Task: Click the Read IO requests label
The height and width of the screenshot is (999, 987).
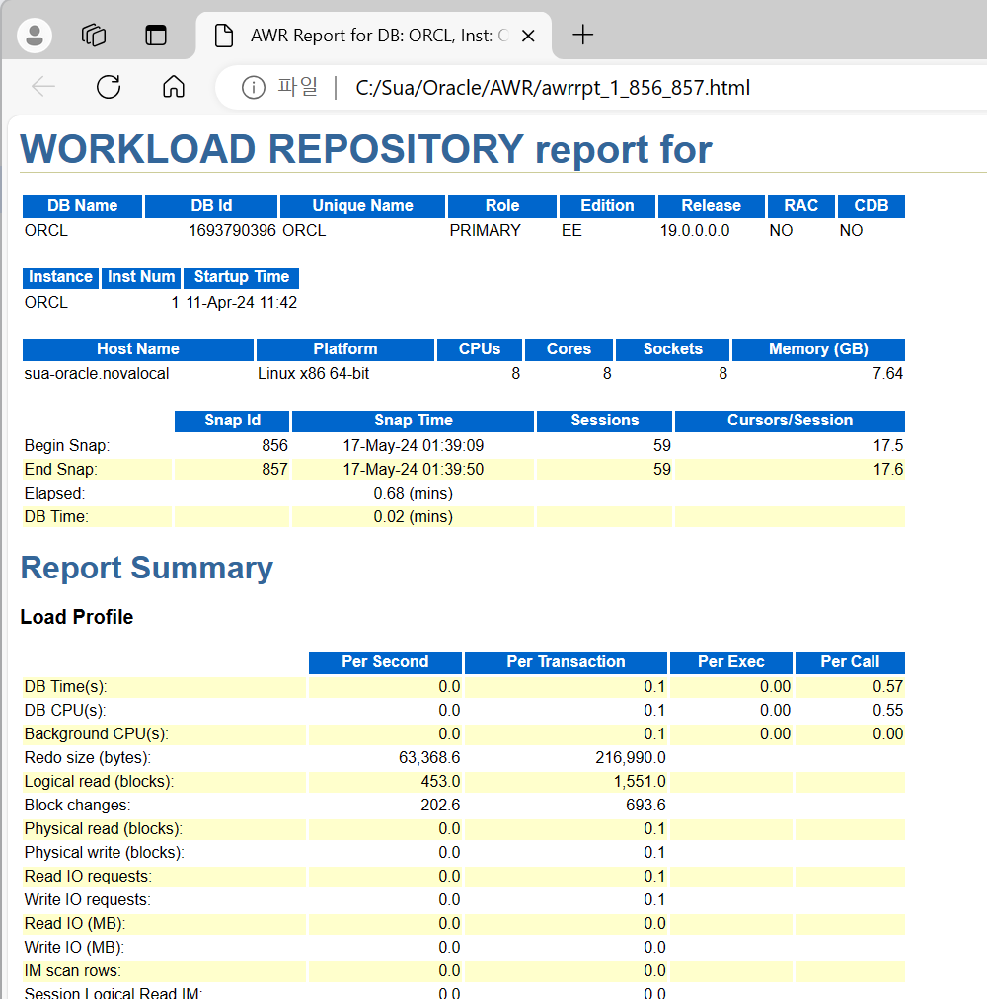Action: tap(88, 877)
